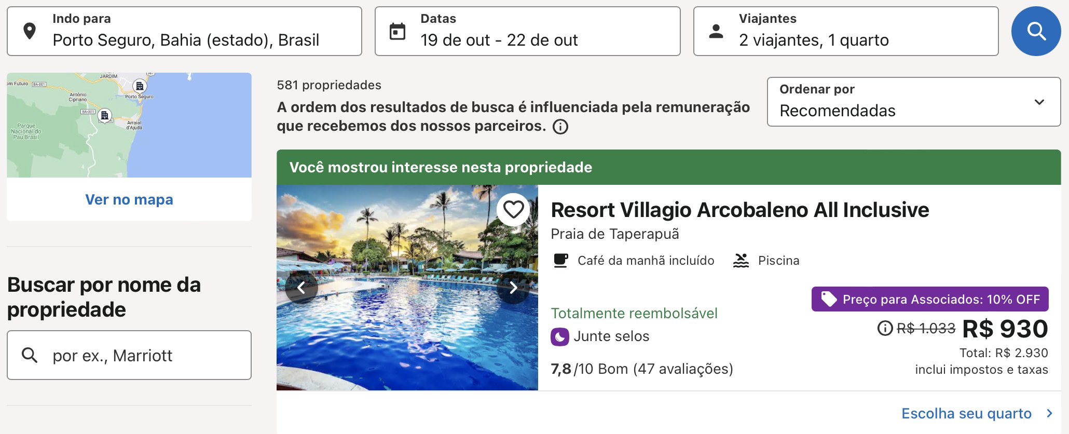
Task: Click price info icon near R$ 1.033
Action: [x=885, y=328]
